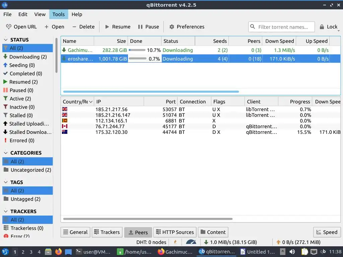Click the orange pause icon beside Paused (0)
343x257 pixels.
pos(5,90)
